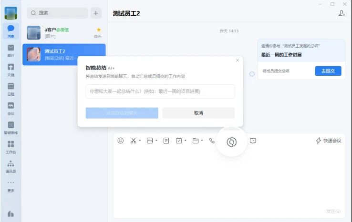This screenshot has height=222, width=352.
Task: Open the emoji picker in chat toolbar
Action: (121, 141)
